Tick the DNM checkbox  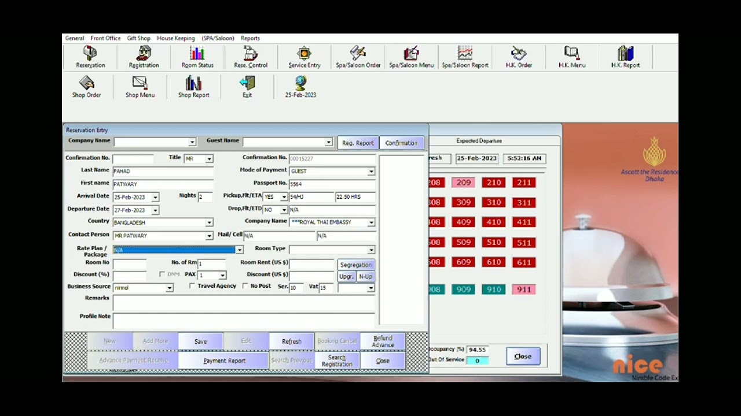coord(162,274)
